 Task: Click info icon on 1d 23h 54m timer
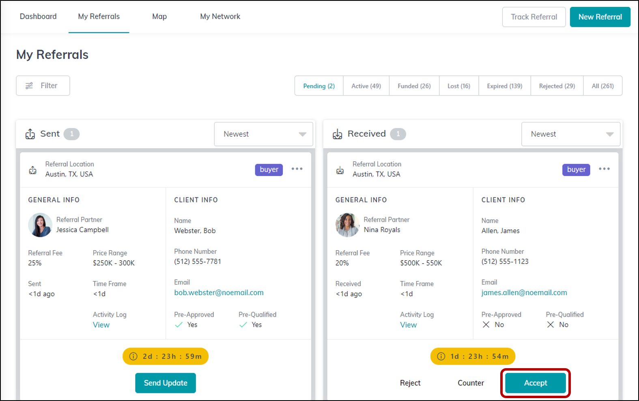441,356
